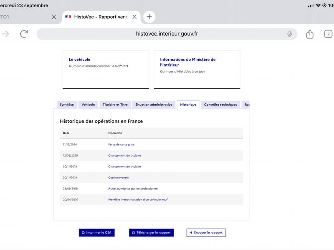334x250 pixels.
Task: Open a new tab with the plus button
Action: tap(149, 17)
